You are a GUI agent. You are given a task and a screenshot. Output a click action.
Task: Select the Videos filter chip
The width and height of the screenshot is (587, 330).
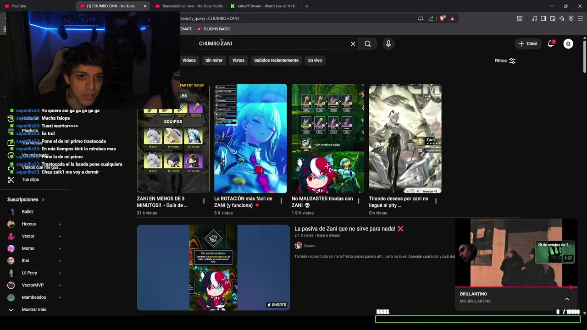point(189,60)
